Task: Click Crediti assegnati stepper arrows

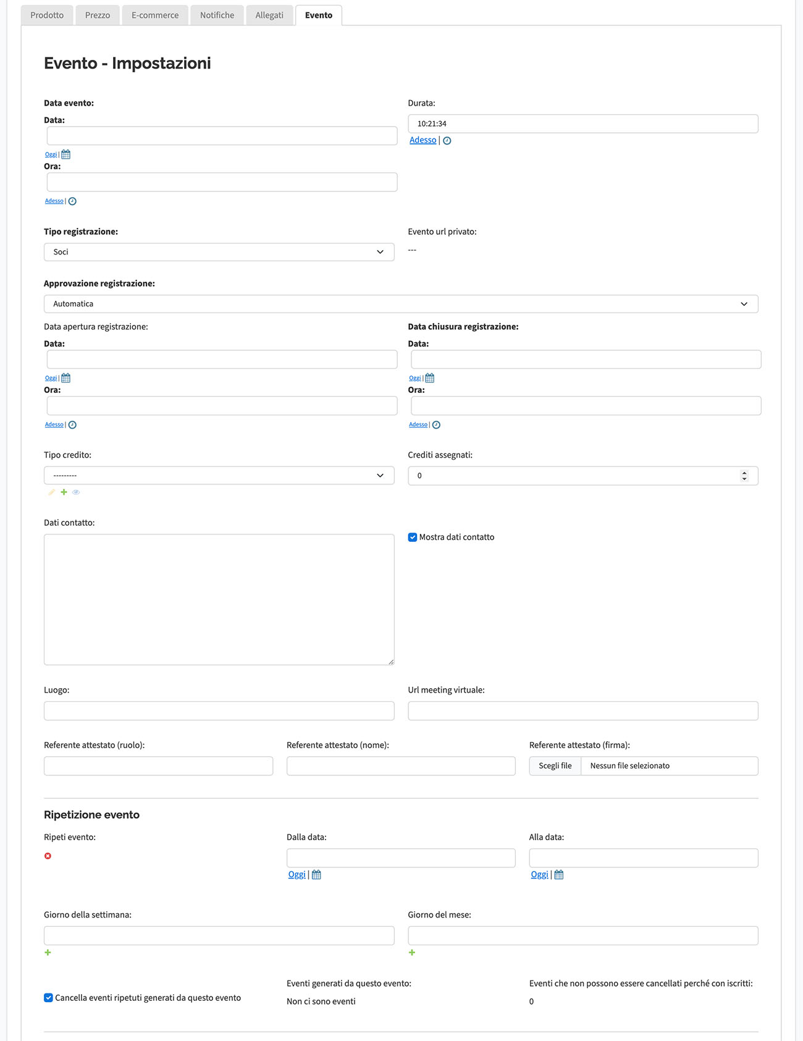Action: tap(744, 476)
